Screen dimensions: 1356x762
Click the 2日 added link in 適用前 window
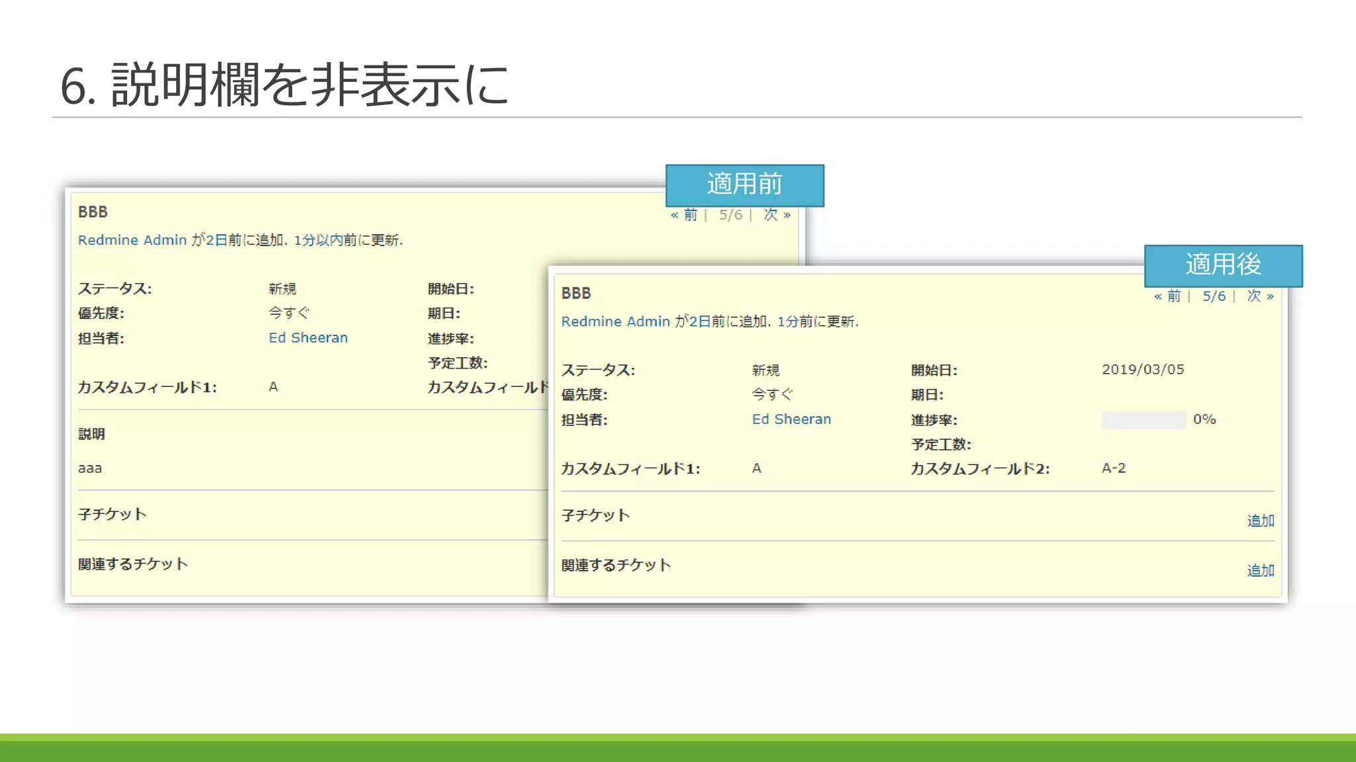(x=217, y=240)
